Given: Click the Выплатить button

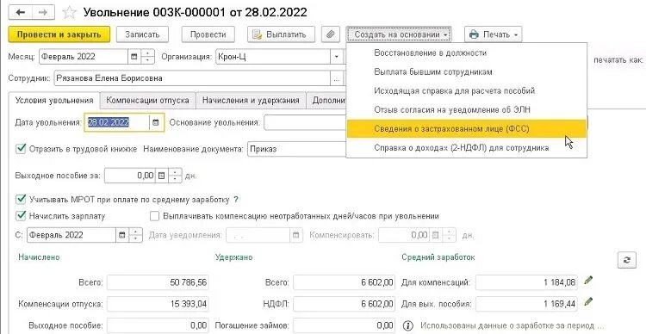Looking at the screenshot, I should coord(282,34).
